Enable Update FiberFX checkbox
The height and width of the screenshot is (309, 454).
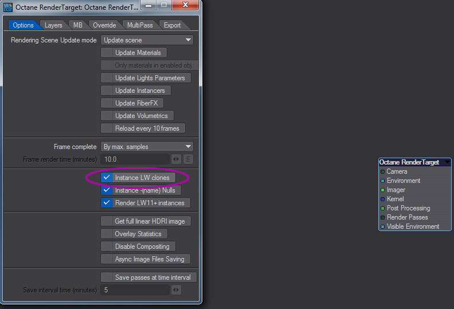point(132,103)
